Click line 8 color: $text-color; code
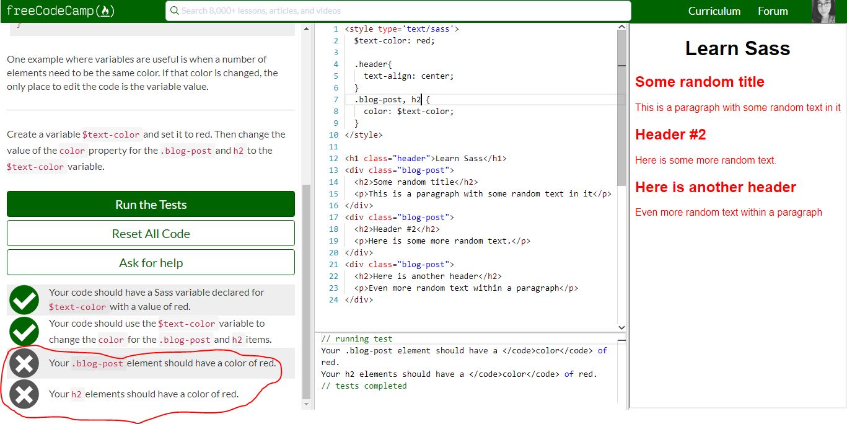847x424 pixels. coord(409,111)
